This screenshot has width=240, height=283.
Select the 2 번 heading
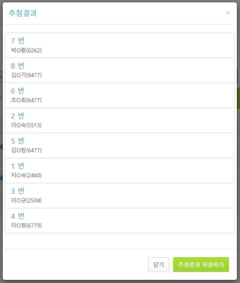18,116
